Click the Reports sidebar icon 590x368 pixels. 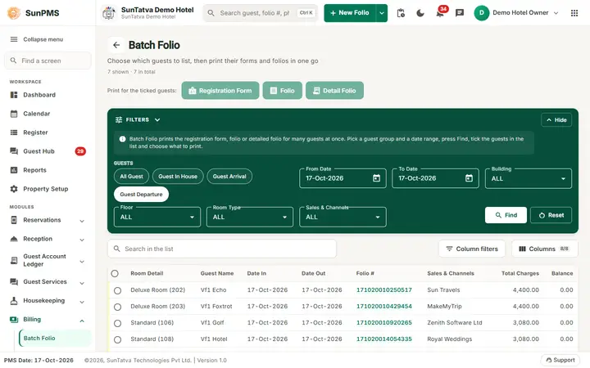click(x=14, y=170)
